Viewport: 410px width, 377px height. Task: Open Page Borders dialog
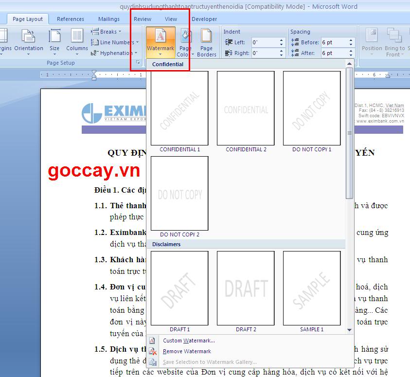[x=206, y=42]
